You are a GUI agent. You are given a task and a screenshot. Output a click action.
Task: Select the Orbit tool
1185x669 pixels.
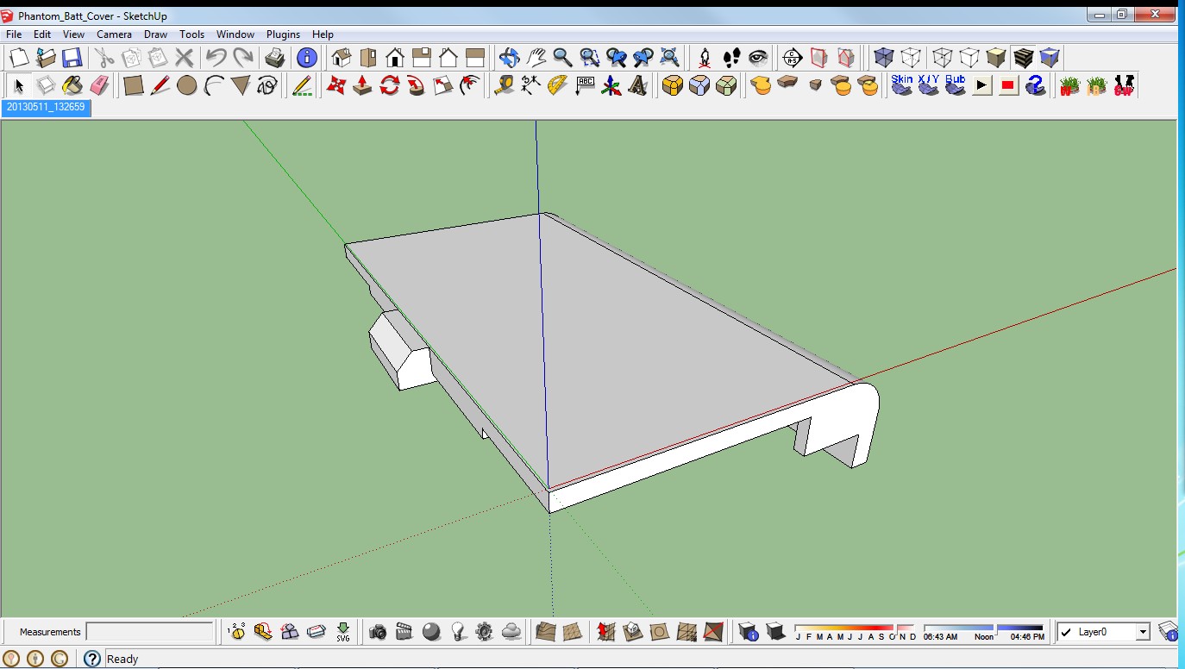[509, 58]
